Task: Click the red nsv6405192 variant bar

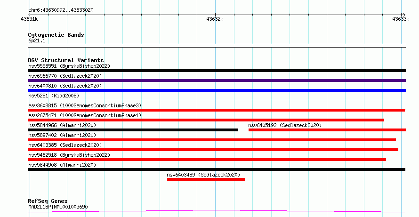Action: (327, 130)
